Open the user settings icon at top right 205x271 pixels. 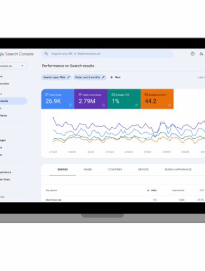(201, 54)
